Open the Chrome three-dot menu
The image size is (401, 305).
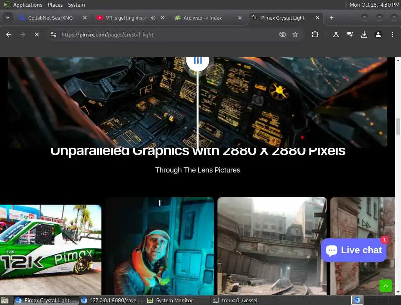pyautogui.click(x=392, y=34)
